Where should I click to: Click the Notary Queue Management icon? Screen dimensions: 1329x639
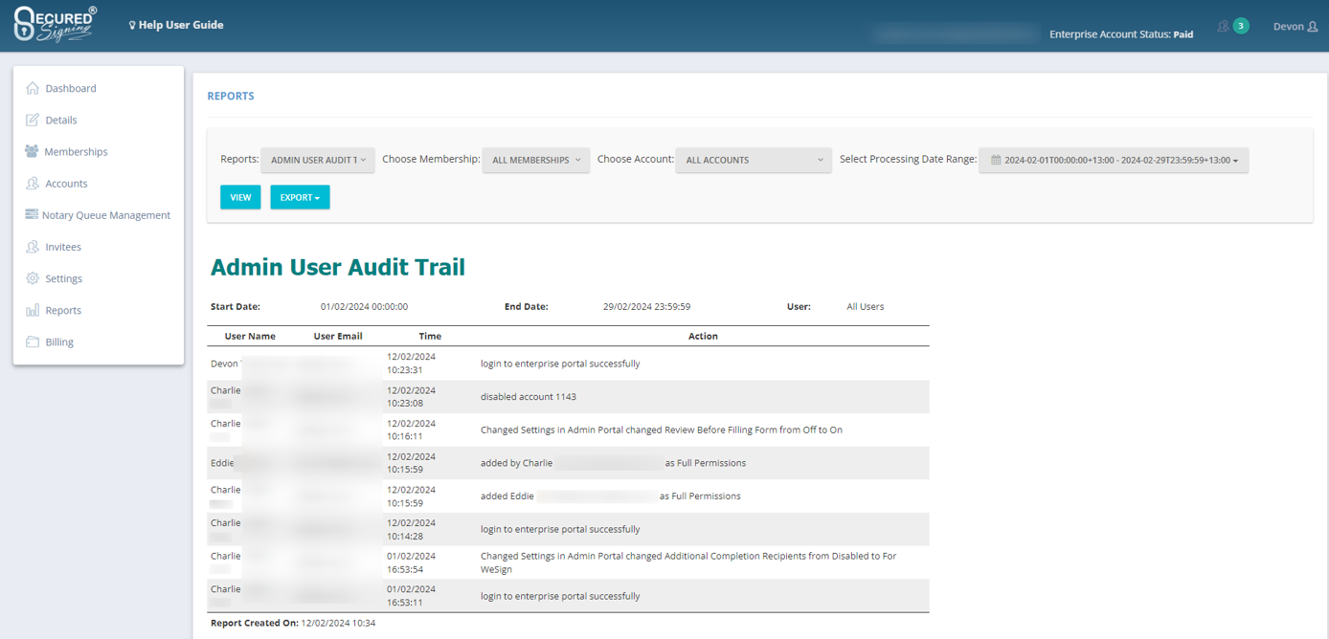[32, 215]
